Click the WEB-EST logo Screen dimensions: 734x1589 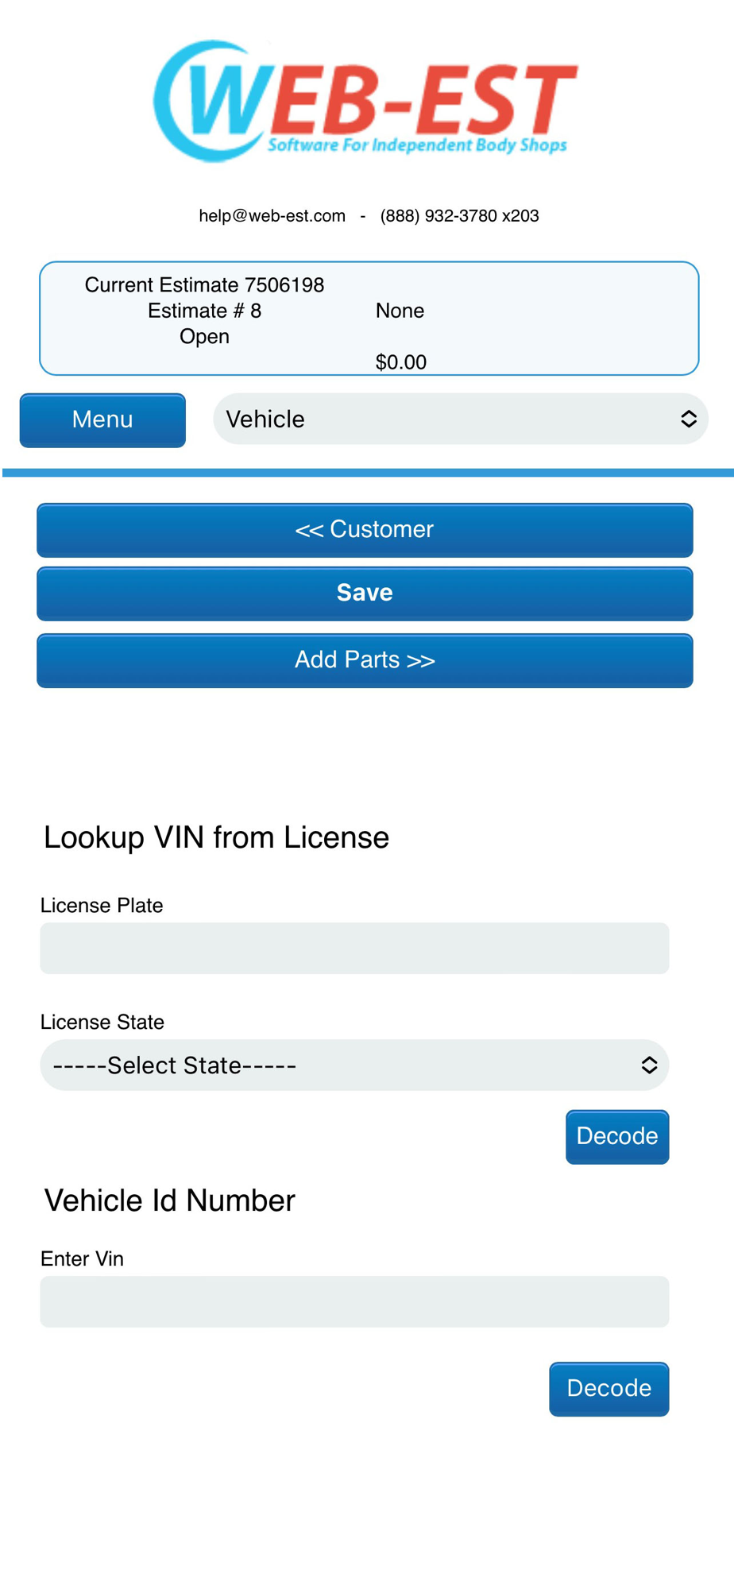pyautogui.click(x=365, y=101)
